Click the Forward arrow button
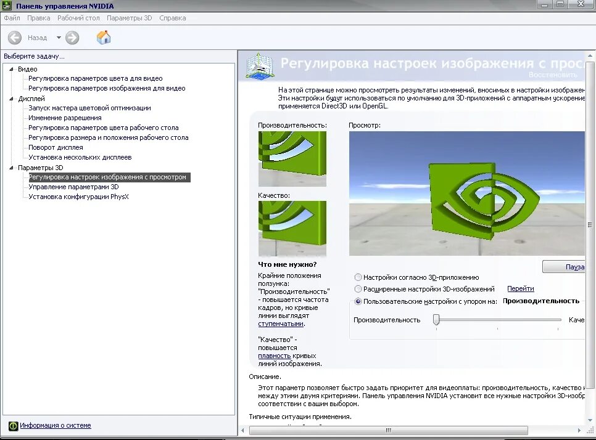Screen dimensions: 596x440 [72, 38]
